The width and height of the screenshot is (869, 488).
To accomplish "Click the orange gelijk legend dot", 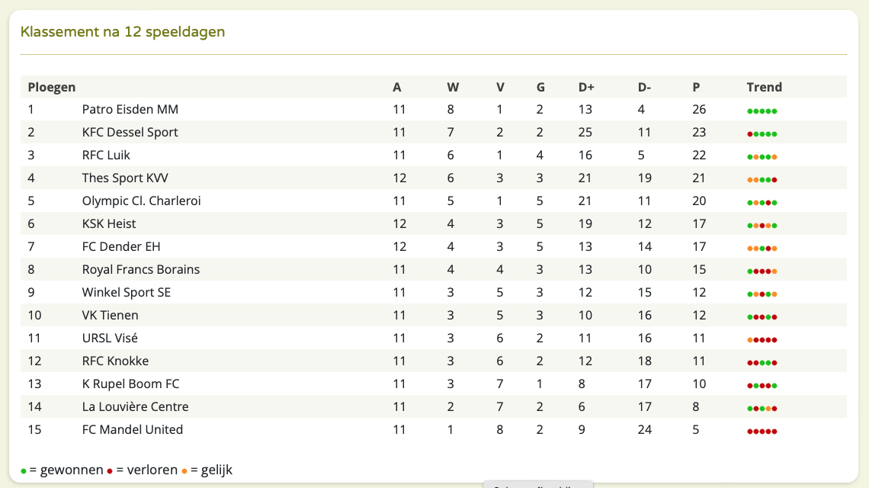I will point(184,471).
